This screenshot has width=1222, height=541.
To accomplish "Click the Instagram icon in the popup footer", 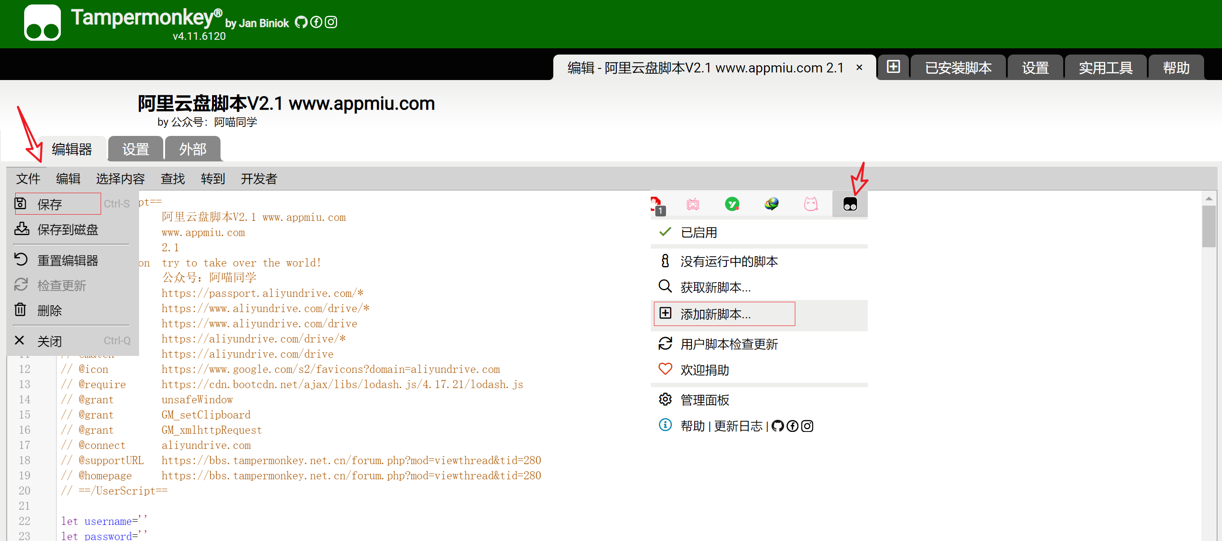I will (807, 426).
